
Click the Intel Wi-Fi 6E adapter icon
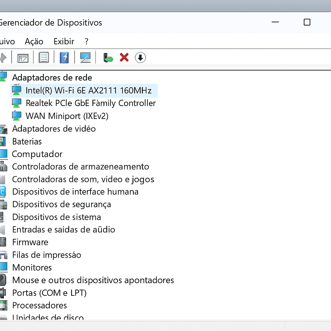tap(16, 91)
